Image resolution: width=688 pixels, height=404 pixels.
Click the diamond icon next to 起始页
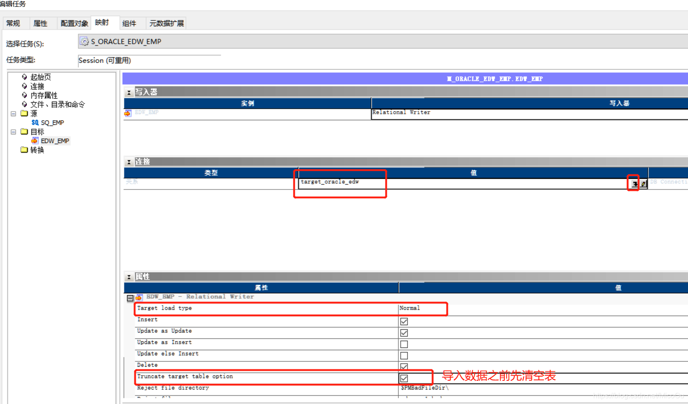[x=25, y=77]
